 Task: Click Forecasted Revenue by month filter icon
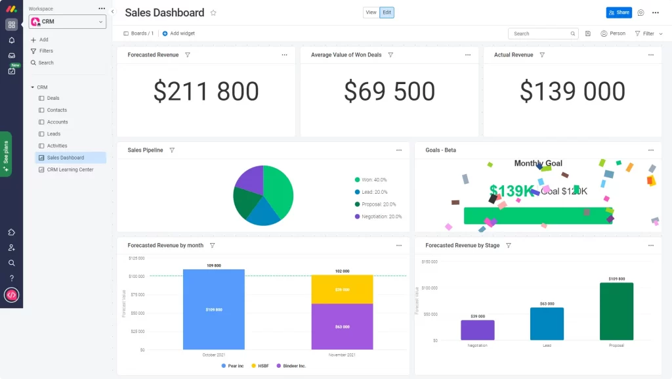212,245
